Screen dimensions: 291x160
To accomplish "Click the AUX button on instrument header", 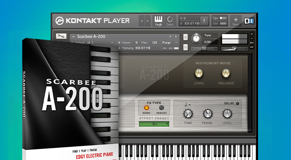I will [252, 43].
